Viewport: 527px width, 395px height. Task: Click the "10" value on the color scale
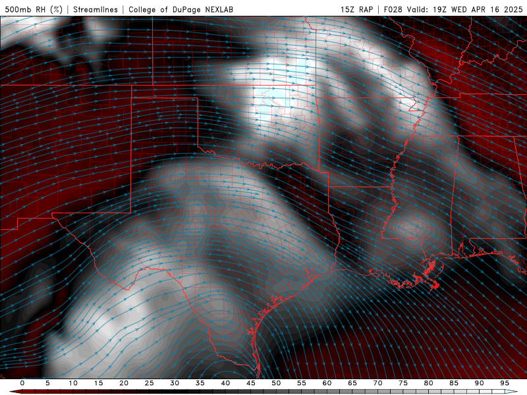(73, 383)
